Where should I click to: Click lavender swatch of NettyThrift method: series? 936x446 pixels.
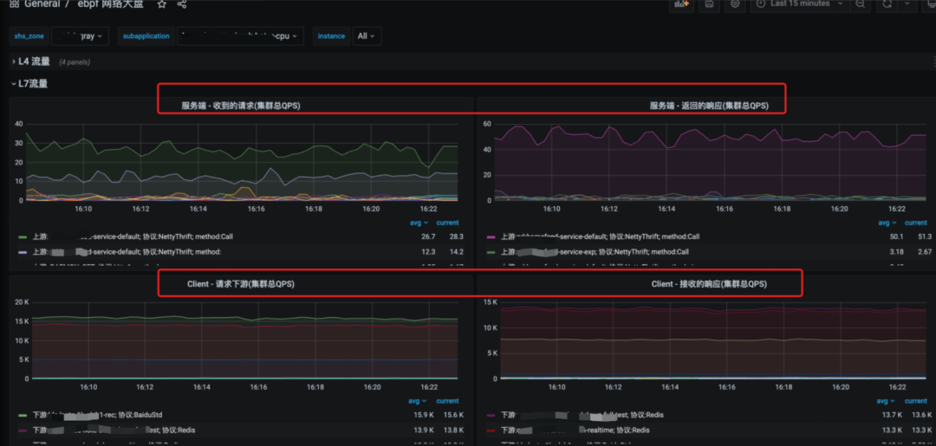[x=23, y=252]
